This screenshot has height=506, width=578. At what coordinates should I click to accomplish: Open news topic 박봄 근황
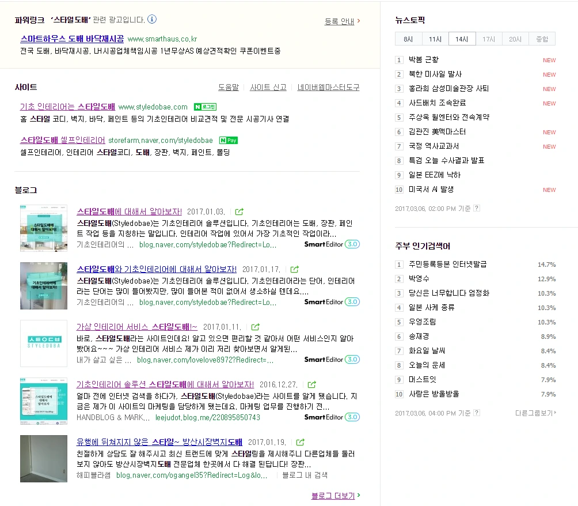pyautogui.click(x=424, y=60)
